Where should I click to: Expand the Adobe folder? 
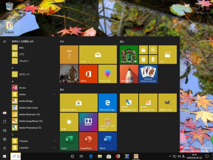pyautogui.click(x=54, y=94)
